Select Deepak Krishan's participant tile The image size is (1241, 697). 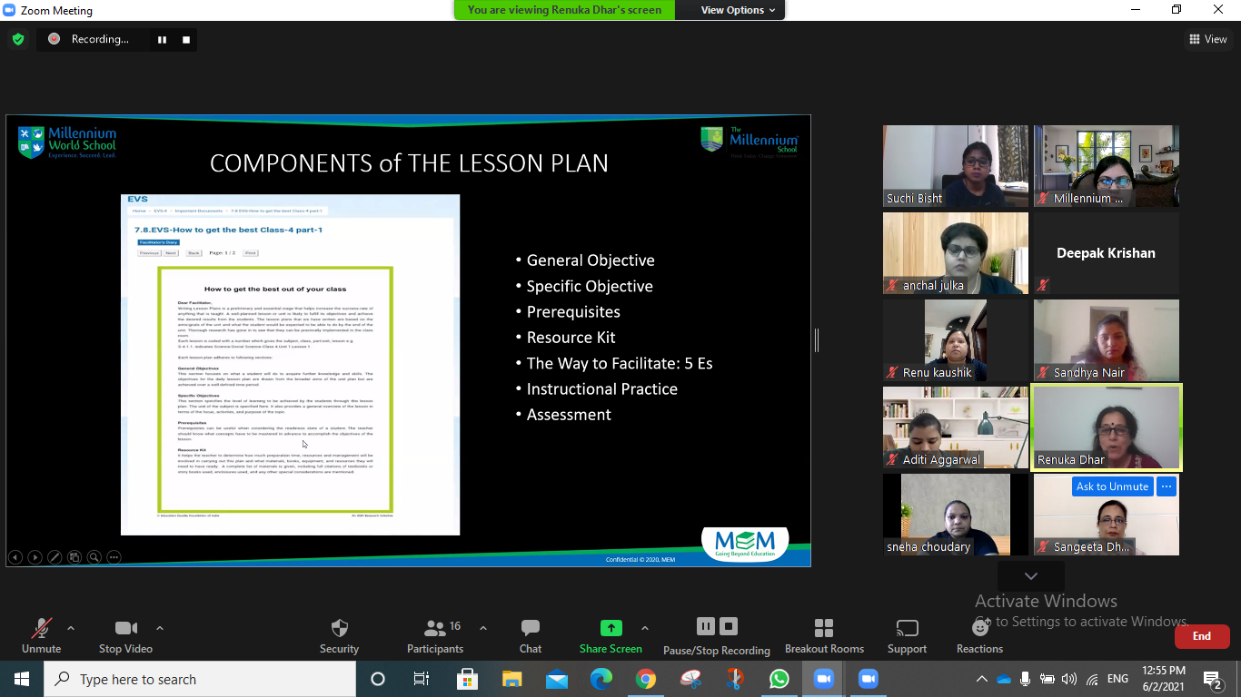1107,253
